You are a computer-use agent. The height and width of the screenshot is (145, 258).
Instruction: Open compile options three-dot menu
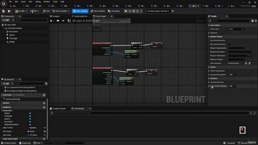coord(27,11)
